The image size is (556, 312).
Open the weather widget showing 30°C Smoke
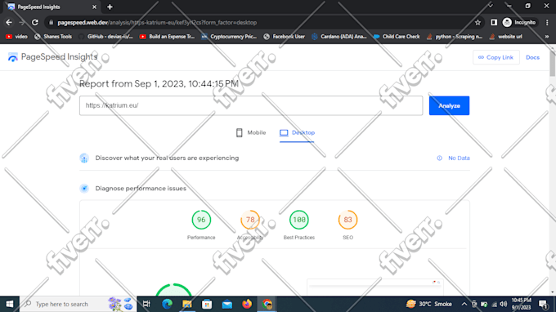(429, 304)
